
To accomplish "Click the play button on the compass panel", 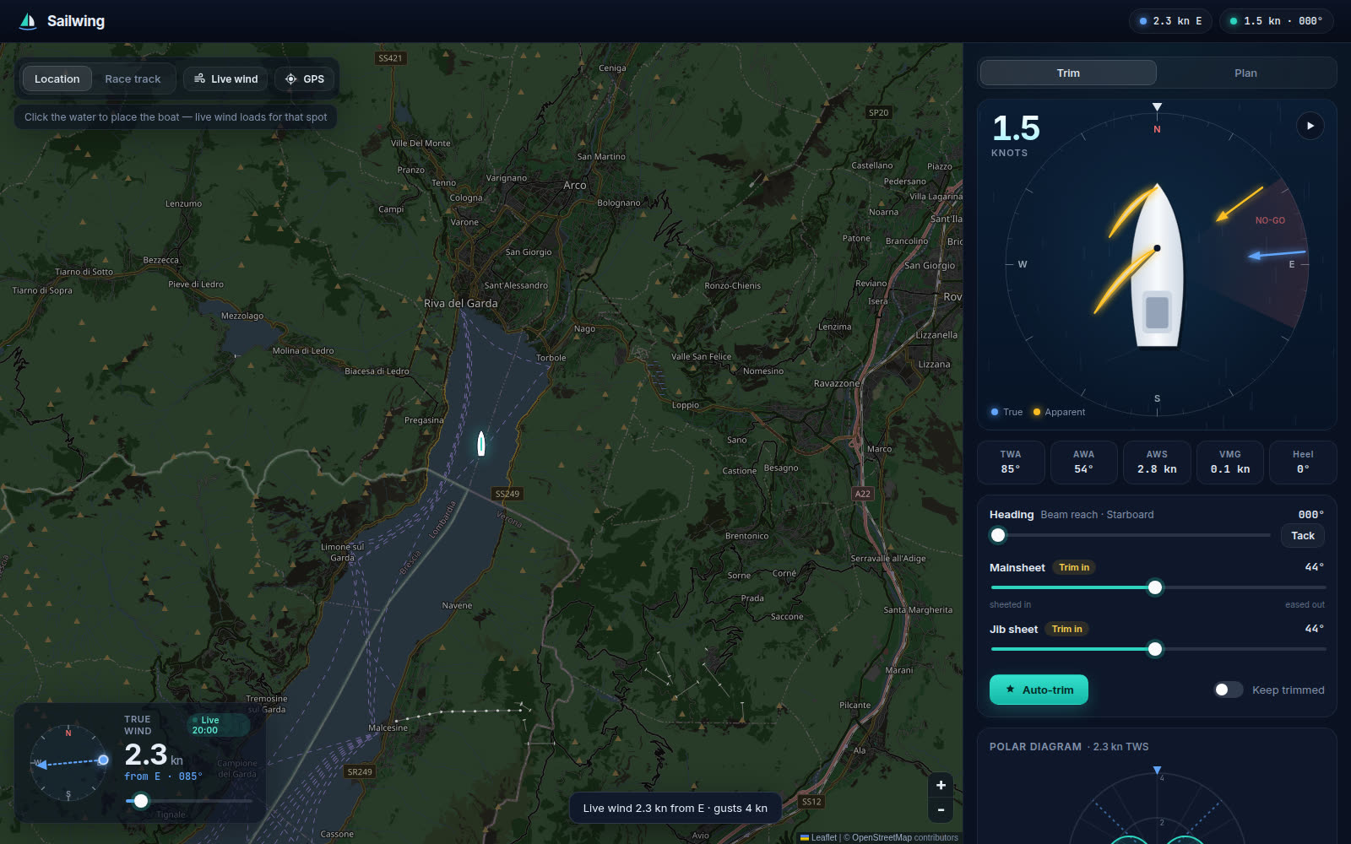I will (x=1310, y=126).
